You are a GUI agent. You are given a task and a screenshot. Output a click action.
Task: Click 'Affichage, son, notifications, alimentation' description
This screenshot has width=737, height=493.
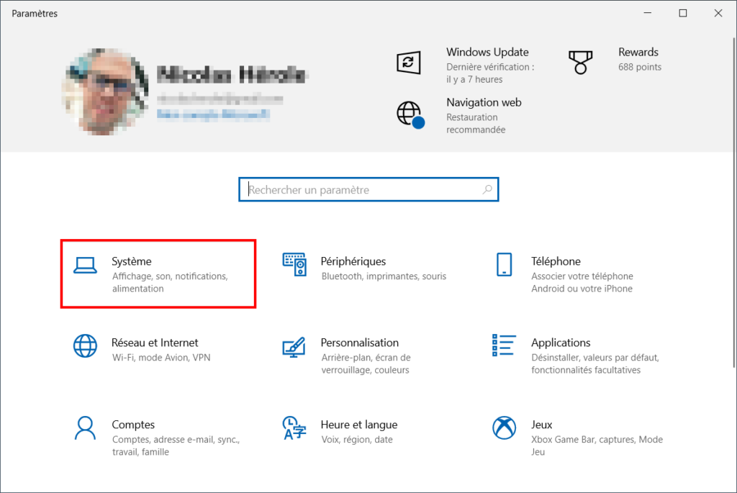[170, 282]
